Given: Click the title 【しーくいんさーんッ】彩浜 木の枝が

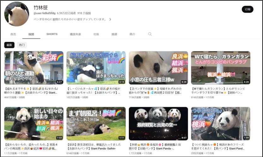Looking at the screenshot, I should coord(93,90).
